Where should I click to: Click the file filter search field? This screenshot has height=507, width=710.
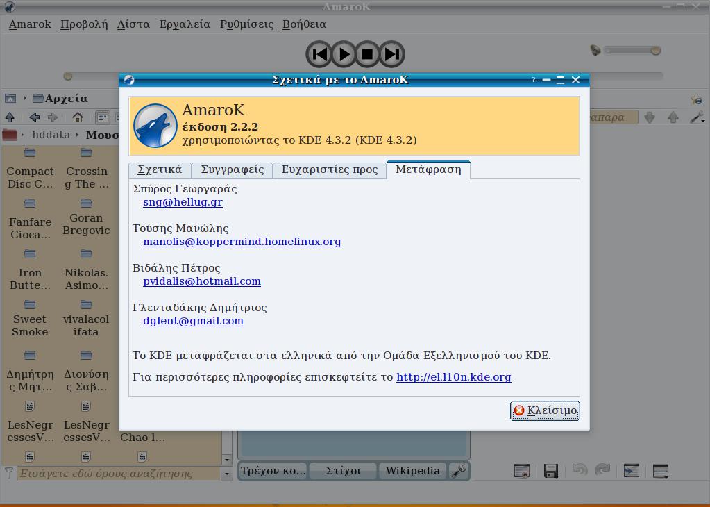click(119, 474)
